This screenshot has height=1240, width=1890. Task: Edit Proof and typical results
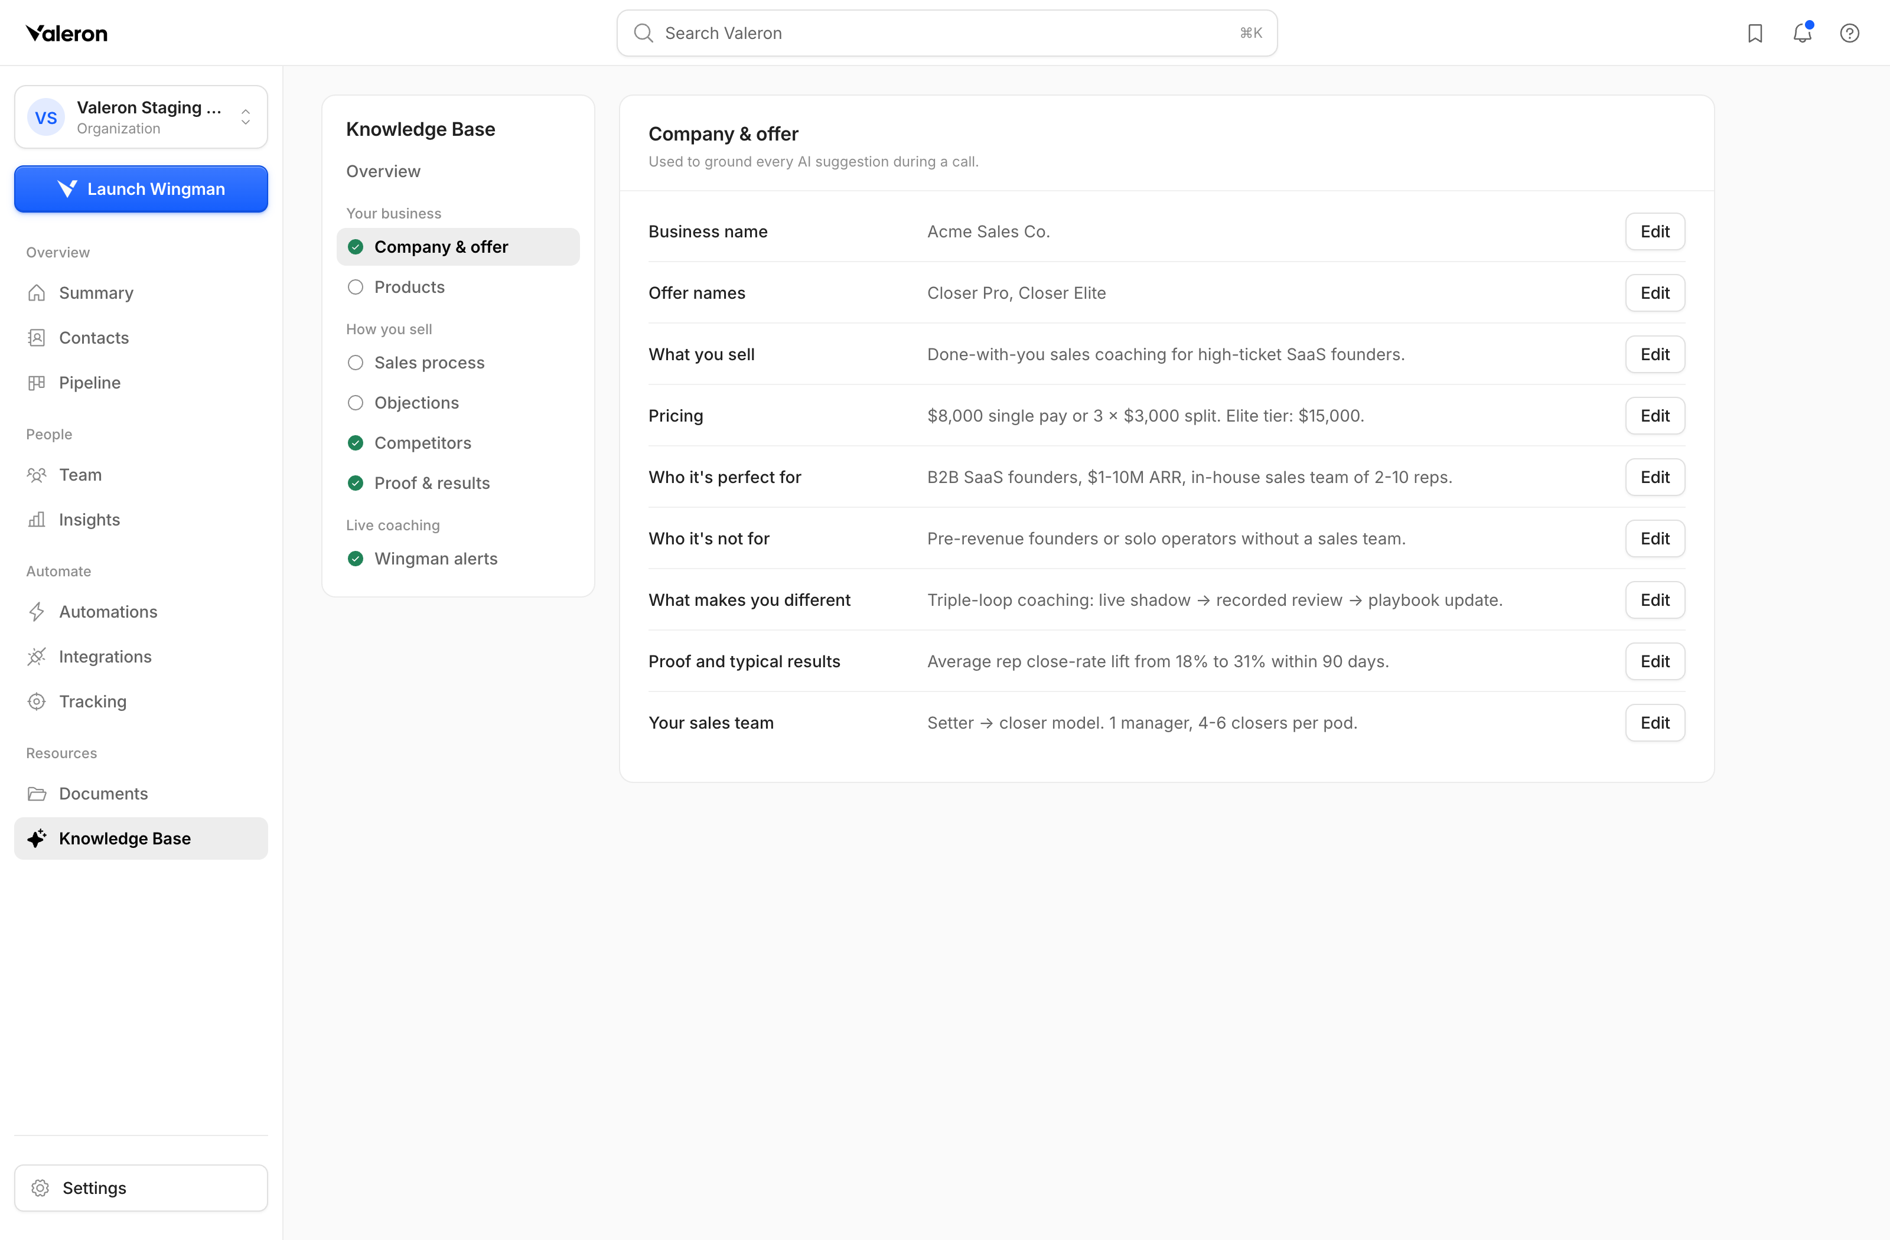[x=1655, y=661]
